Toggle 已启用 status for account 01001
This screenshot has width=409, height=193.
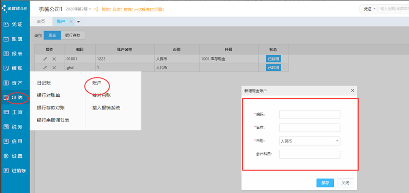click(274, 59)
